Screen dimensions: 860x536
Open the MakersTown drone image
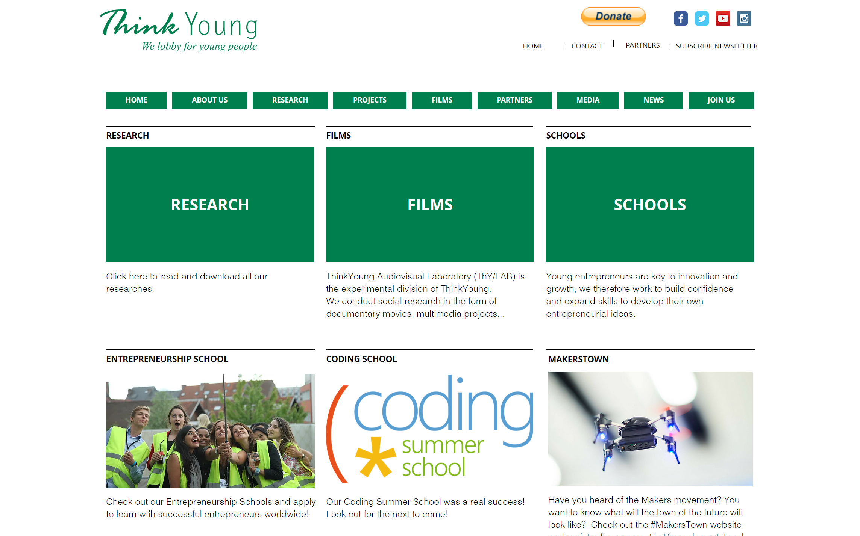click(x=650, y=429)
